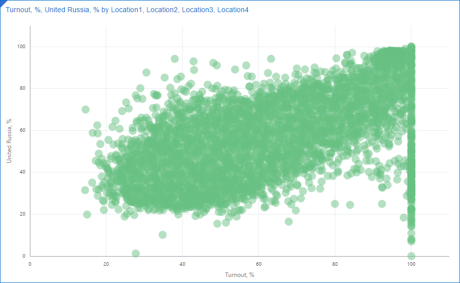460x283 pixels.
Task: Select leftmost isolated point at value 70
Action: coord(86,110)
